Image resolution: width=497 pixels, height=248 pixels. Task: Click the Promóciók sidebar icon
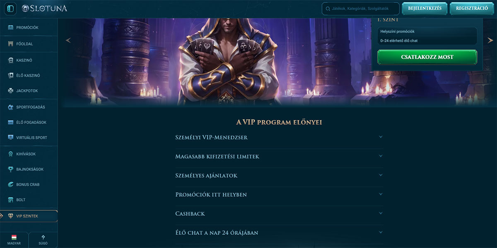11,28
